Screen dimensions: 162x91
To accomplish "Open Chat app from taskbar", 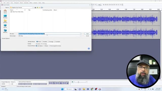I will point(80,89).
